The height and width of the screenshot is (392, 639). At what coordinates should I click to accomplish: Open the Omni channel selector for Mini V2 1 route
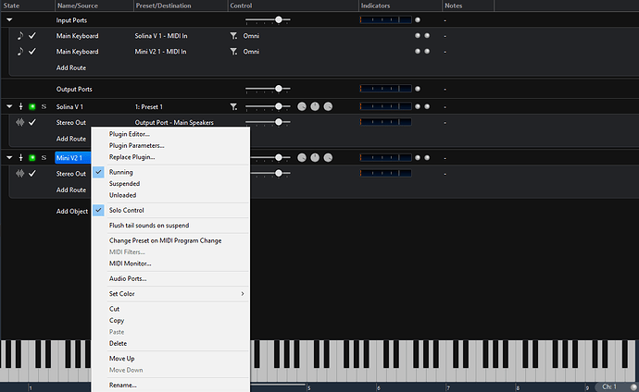tap(251, 52)
